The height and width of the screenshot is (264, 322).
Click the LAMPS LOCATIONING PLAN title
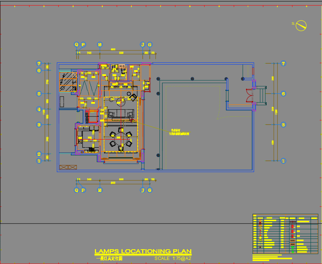coord(143,251)
